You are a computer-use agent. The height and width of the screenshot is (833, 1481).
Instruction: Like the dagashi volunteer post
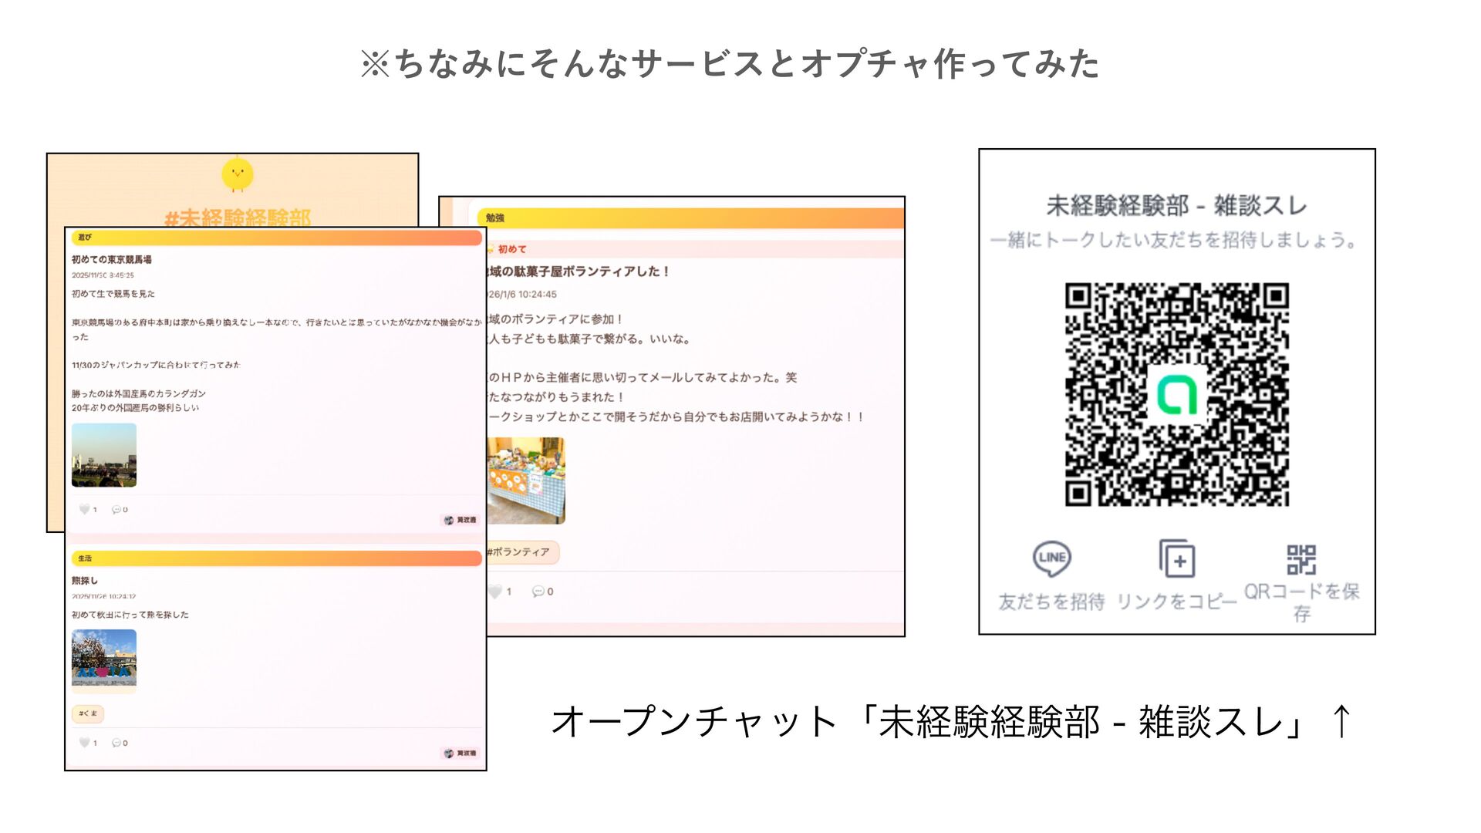[495, 592]
